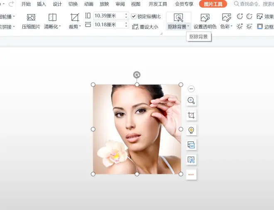Viewport: 274px width, 210px height.
Task: Click the 效果 picture effects icon
Action: coord(259,17)
